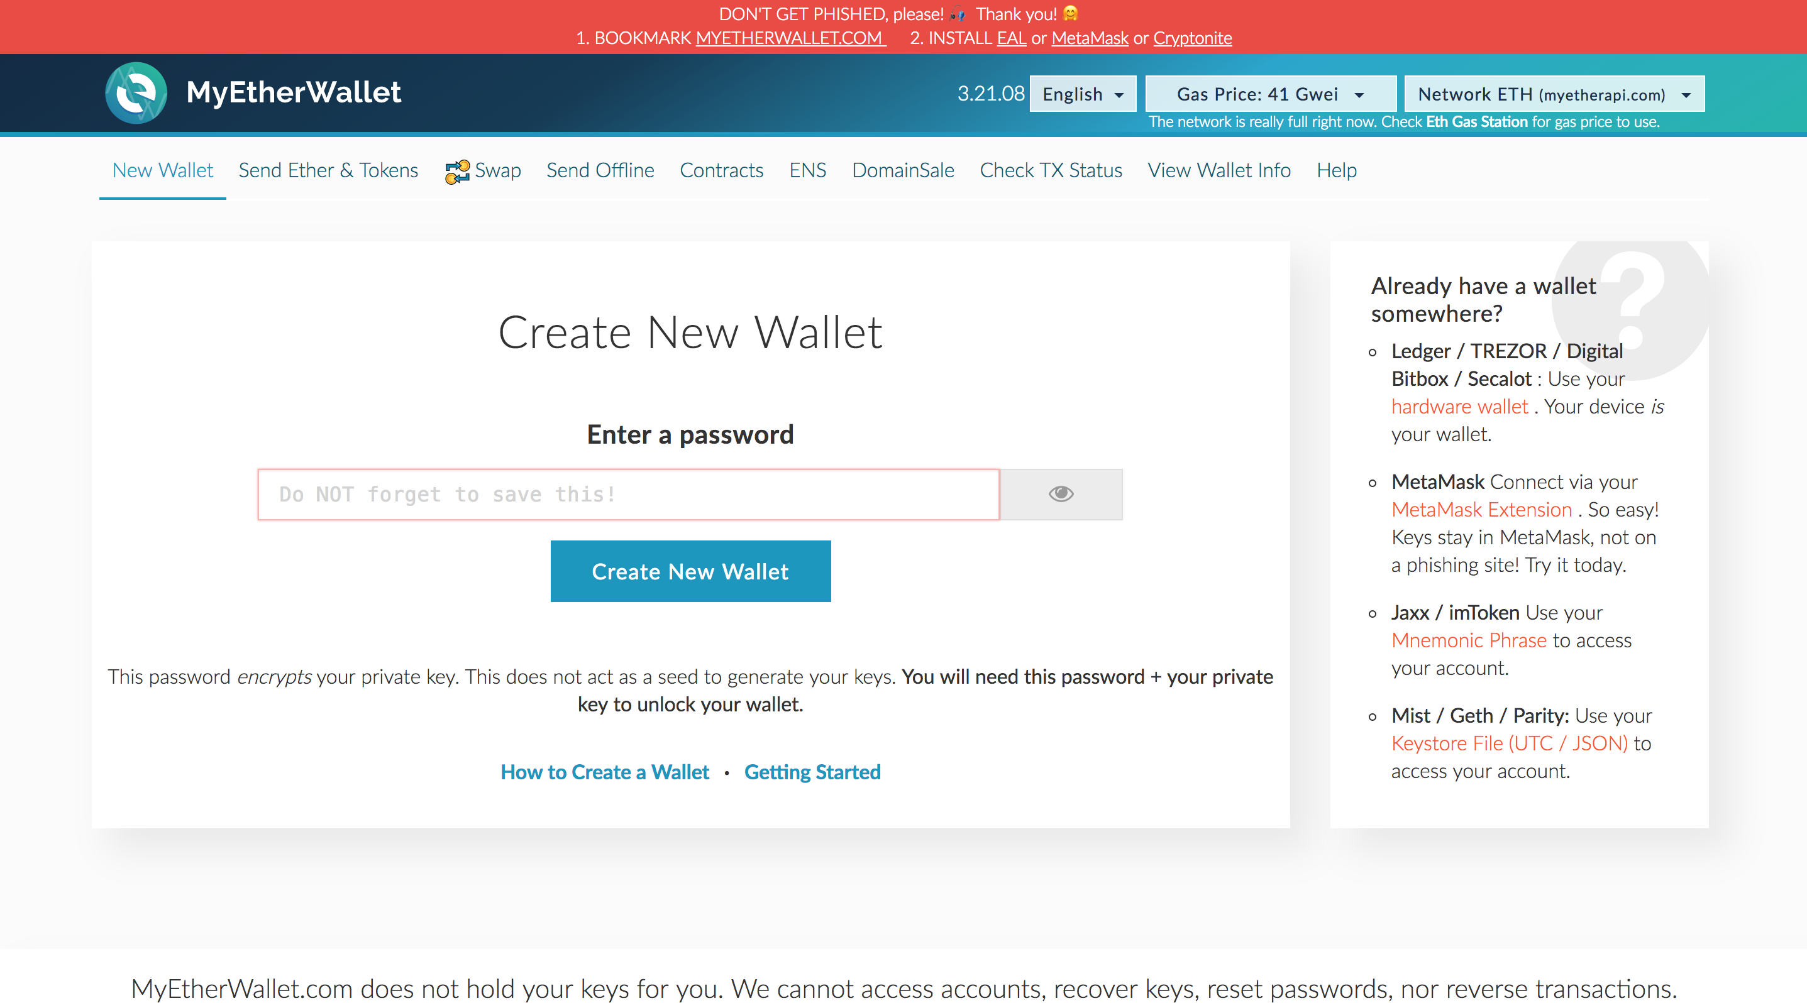Focus the password input field
1807x1003 pixels.
coord(629,494)
